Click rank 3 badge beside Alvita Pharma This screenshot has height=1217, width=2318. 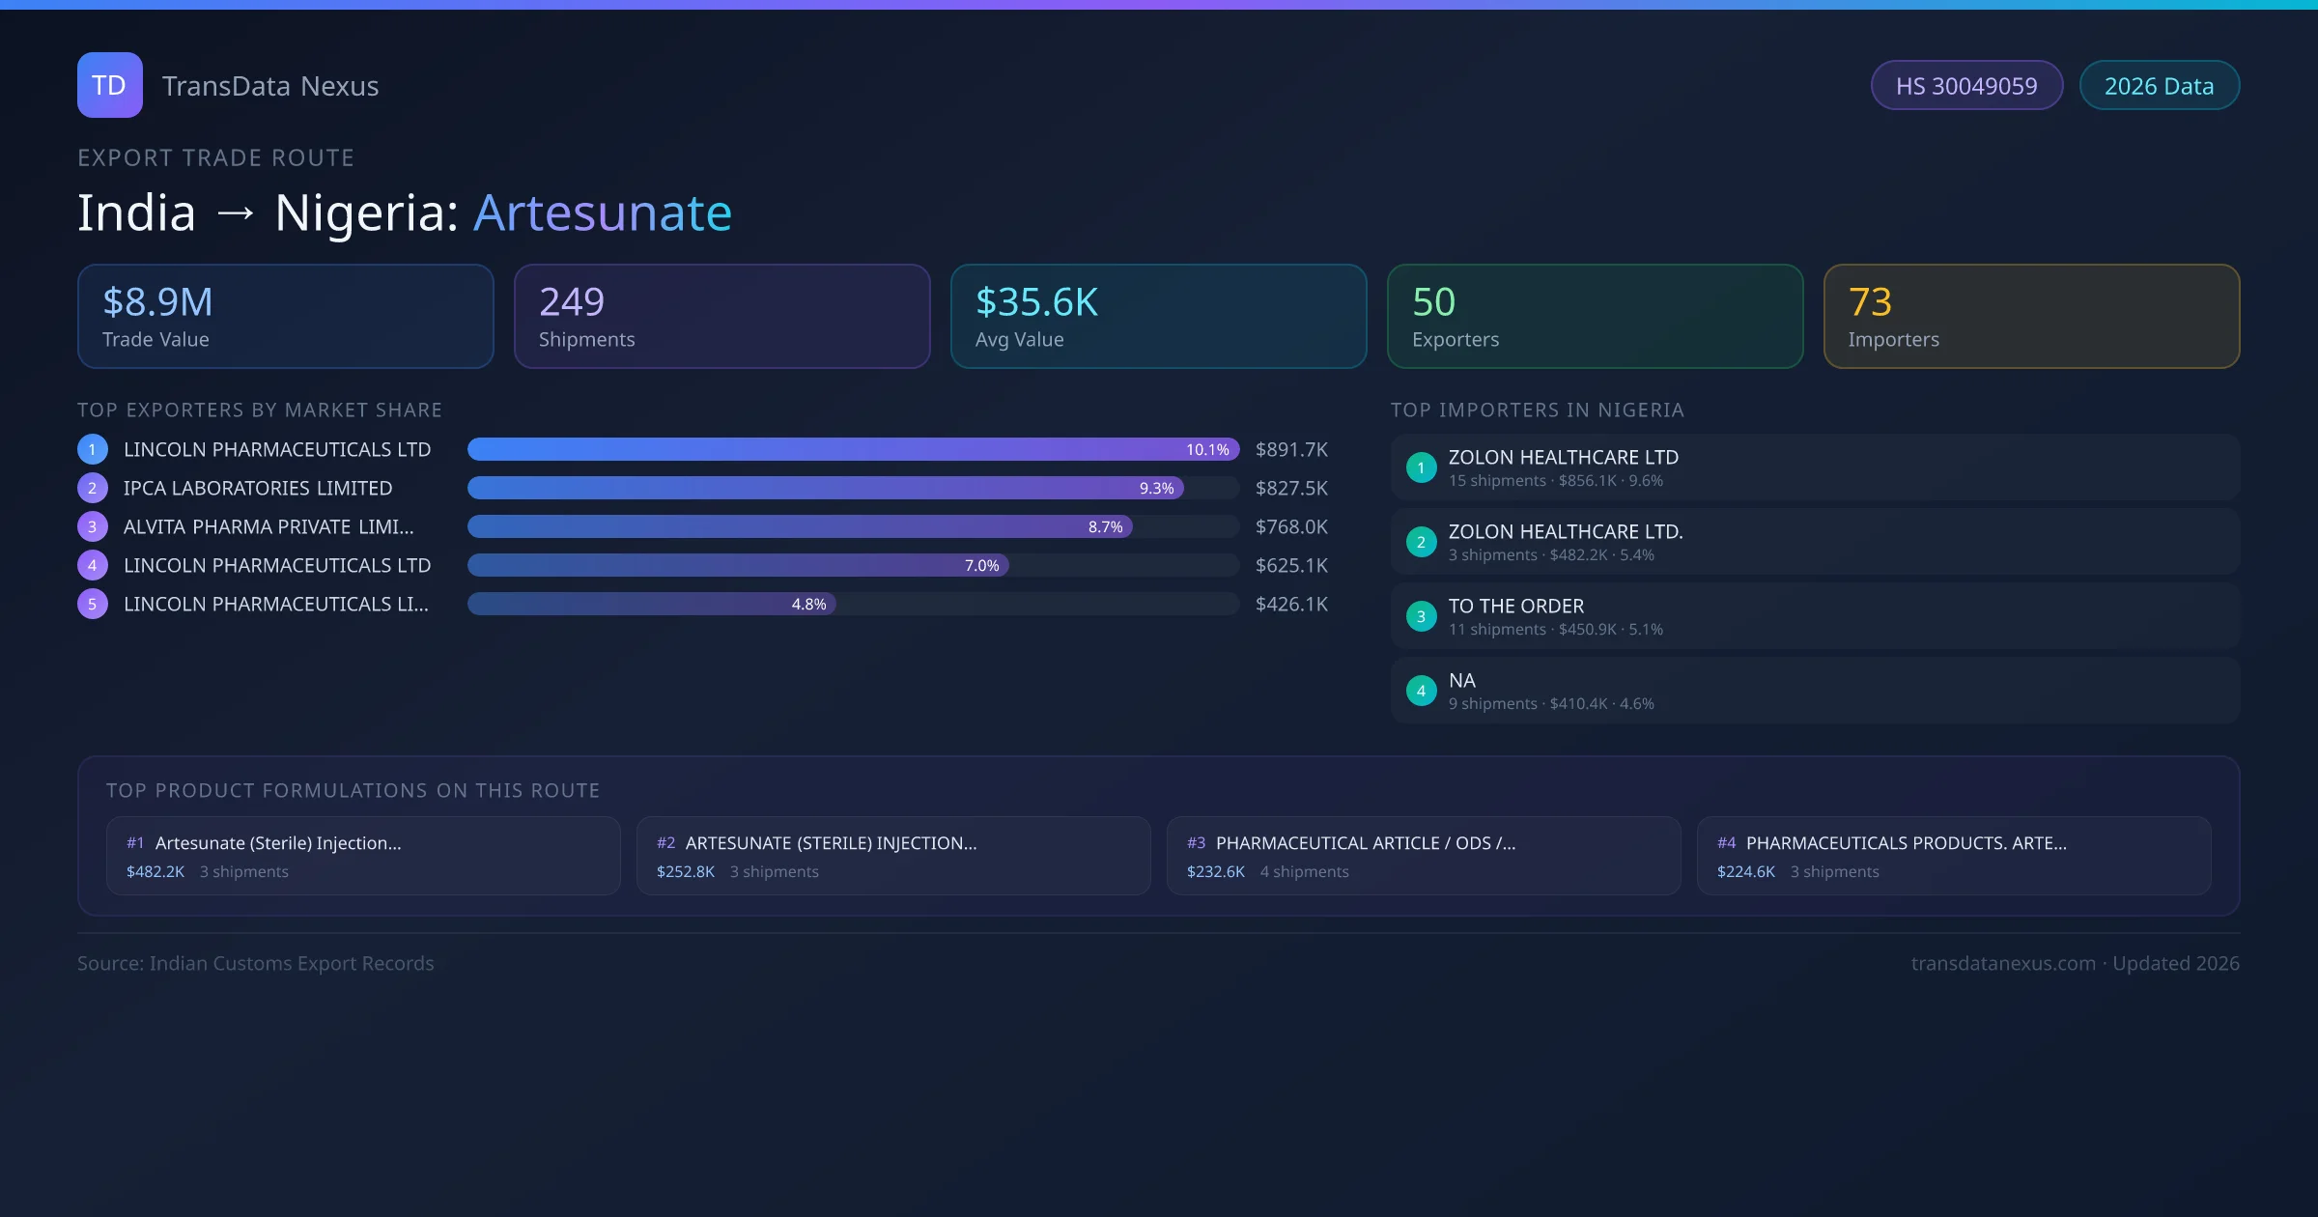[x=92, y=526]
